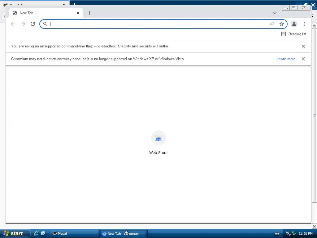Click the Forward navigation arrow
317x238 pixels.
[x=23, y=24]
